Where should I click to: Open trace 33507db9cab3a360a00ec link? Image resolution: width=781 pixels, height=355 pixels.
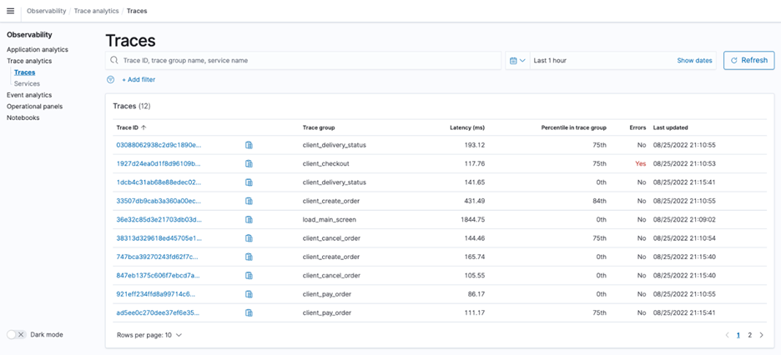[x=159, y=201]
